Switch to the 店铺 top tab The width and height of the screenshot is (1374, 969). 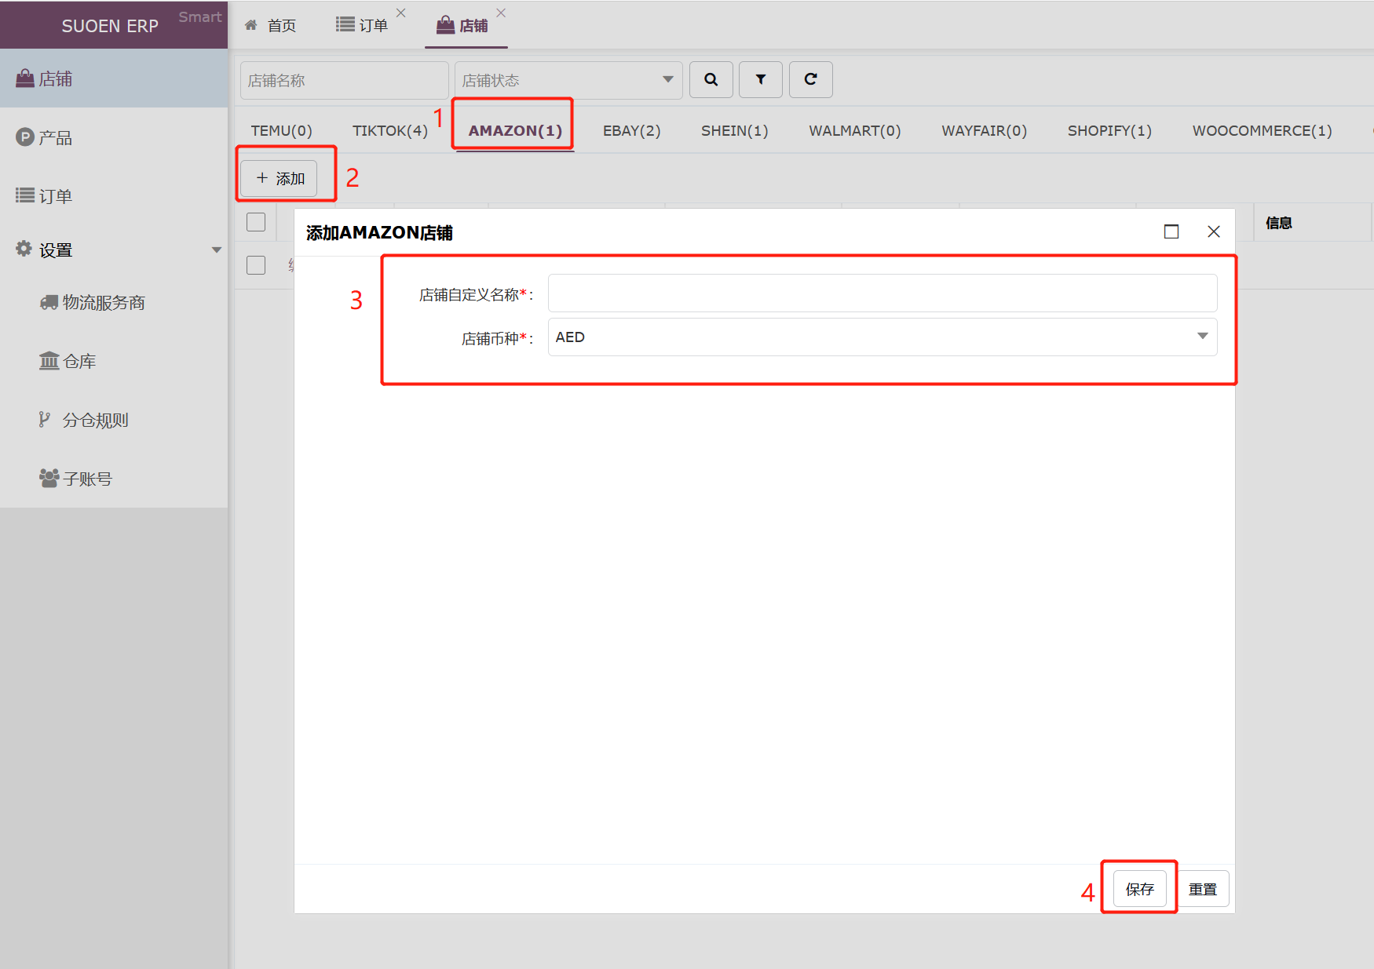[x=462, y=25]
